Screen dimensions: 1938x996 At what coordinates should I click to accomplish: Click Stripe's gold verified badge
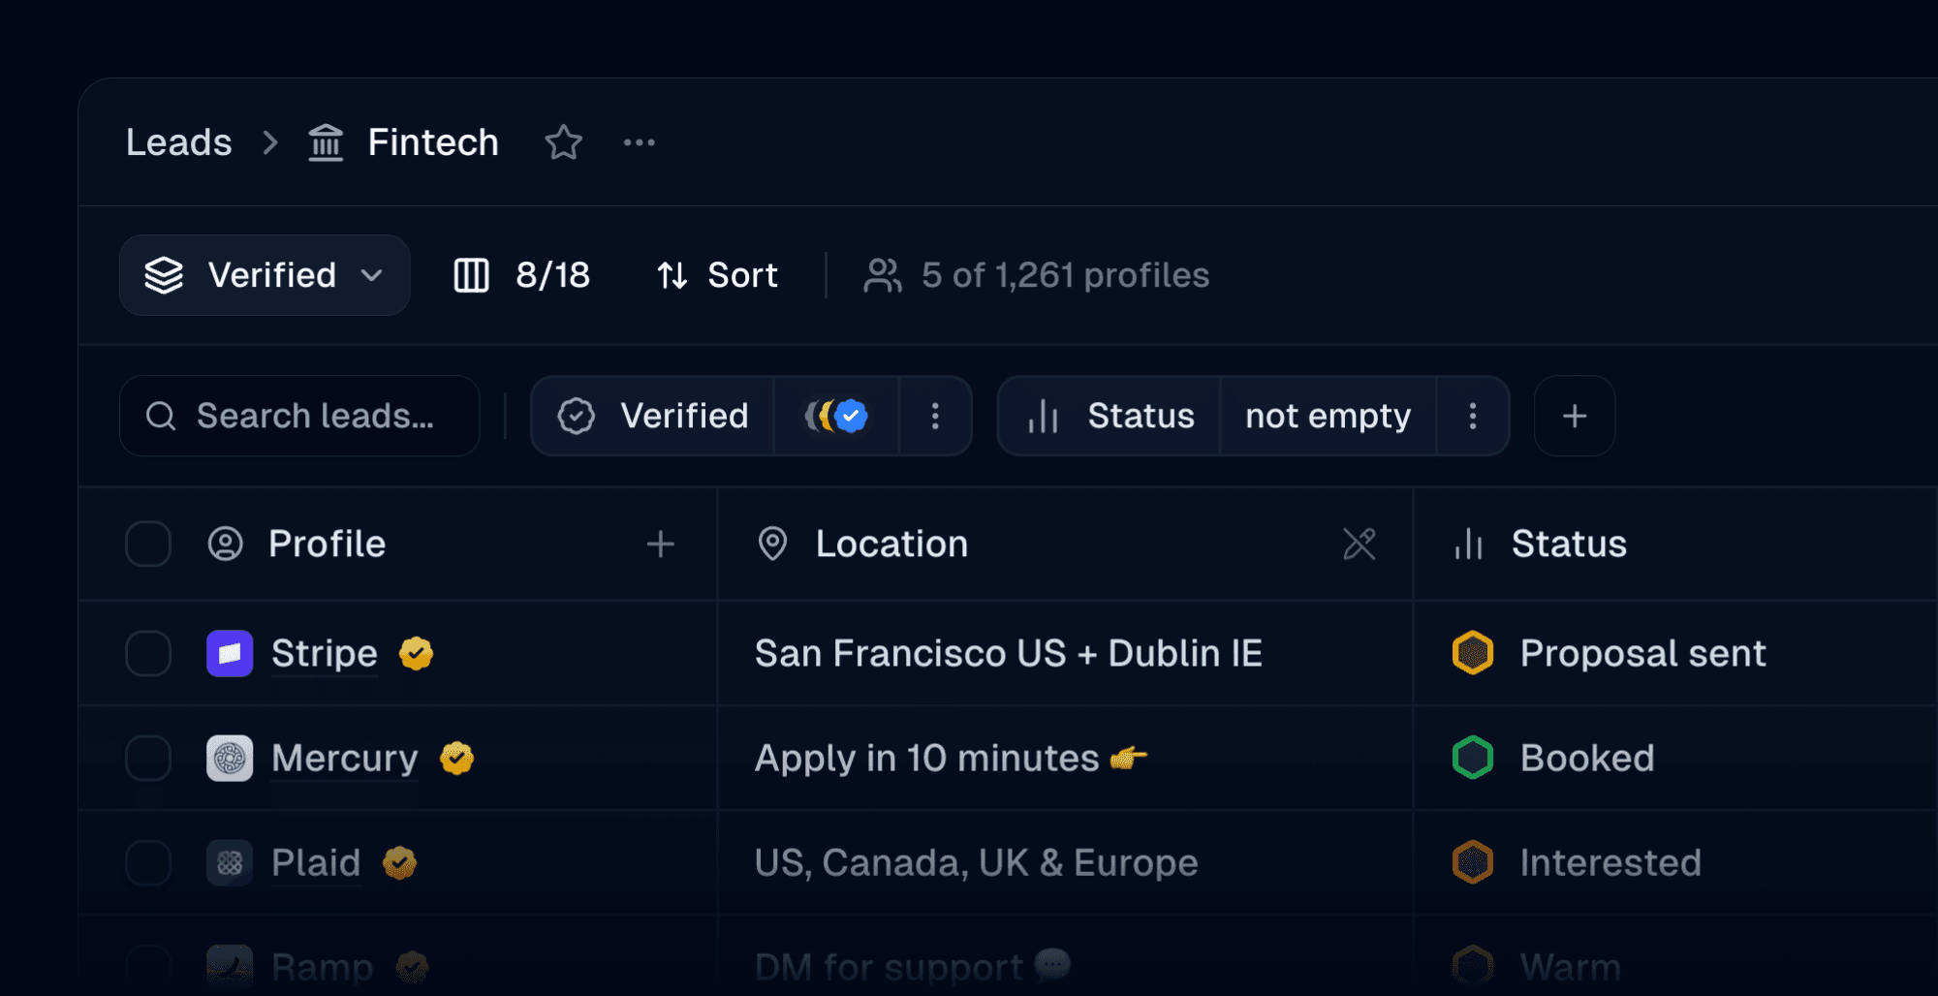[416, 653]
